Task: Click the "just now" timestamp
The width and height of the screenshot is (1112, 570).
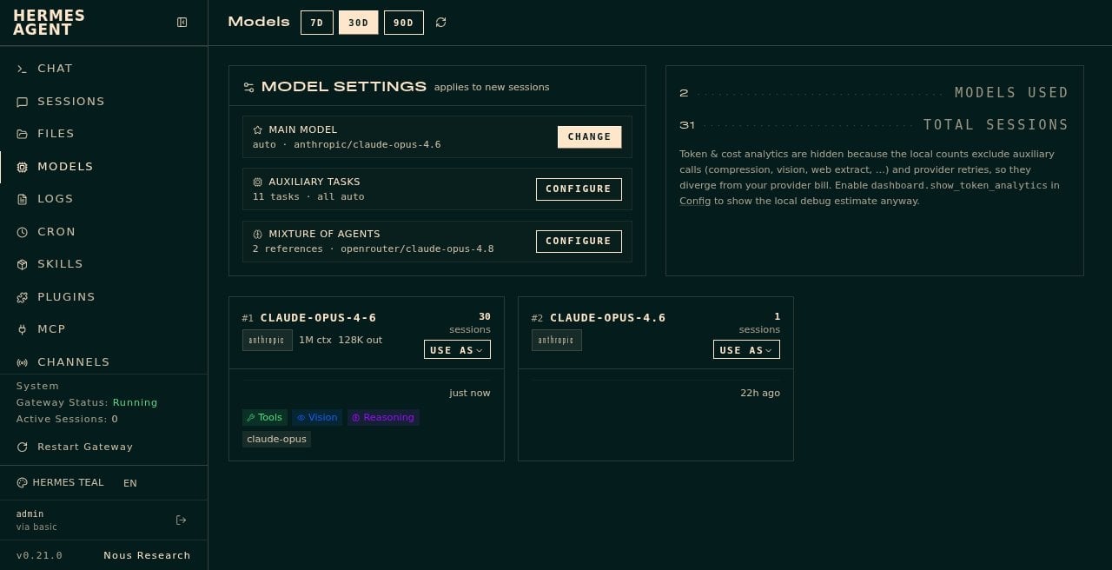Action: pos(470,393)
